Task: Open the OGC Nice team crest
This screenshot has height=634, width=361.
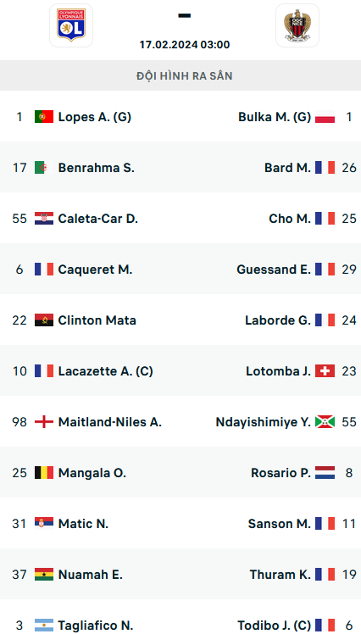Action: point(297,25)
